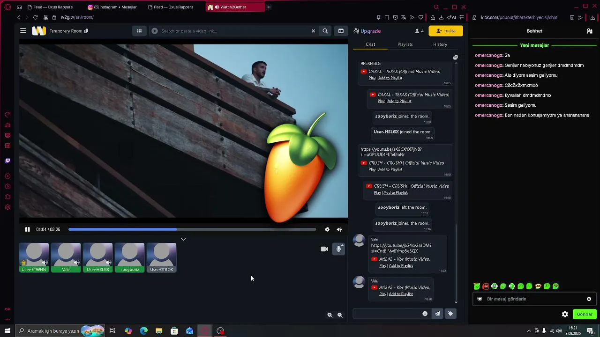The image size is (600, 337).
Task: Mute the video player volume
Action: click(x=339, y=229)
